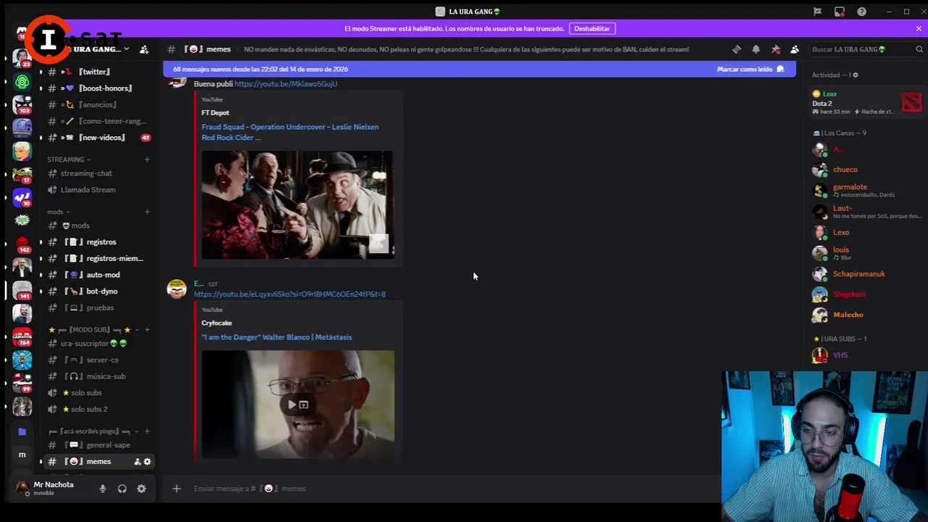Join solo subs 2 voice channel
This screenshot has height=522, width=928.
[88, 410]
